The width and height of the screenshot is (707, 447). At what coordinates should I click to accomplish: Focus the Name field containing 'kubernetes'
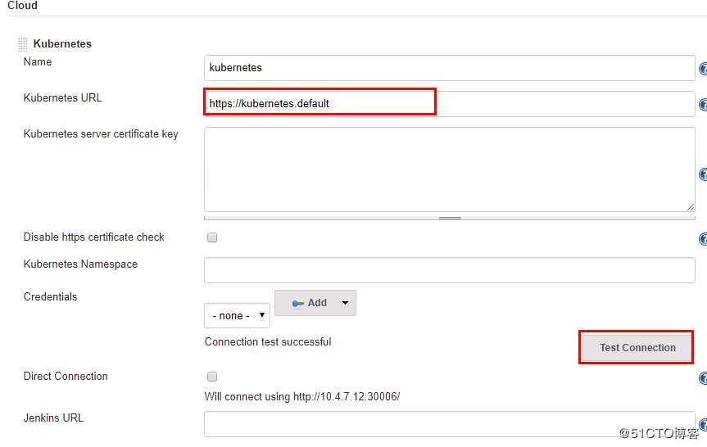coord(449,68)
